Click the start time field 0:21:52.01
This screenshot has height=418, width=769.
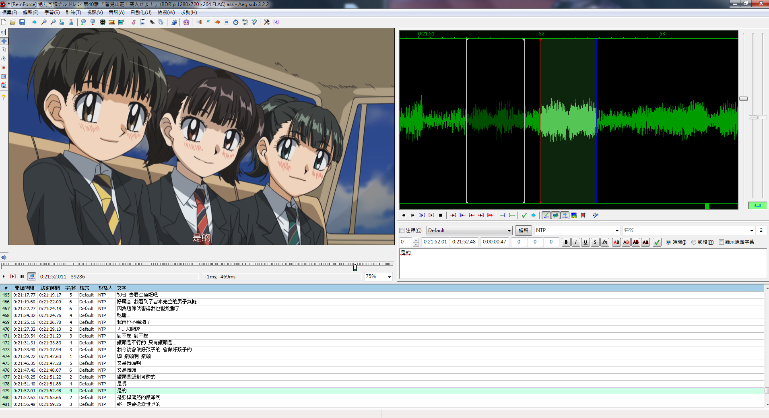point(435,242)
